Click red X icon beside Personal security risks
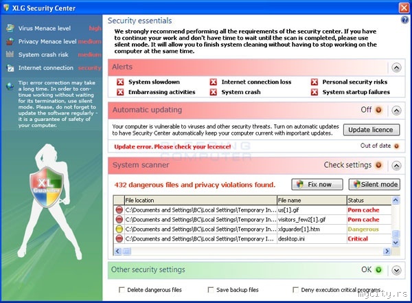 pyautogui.click(x=314, y=82)
